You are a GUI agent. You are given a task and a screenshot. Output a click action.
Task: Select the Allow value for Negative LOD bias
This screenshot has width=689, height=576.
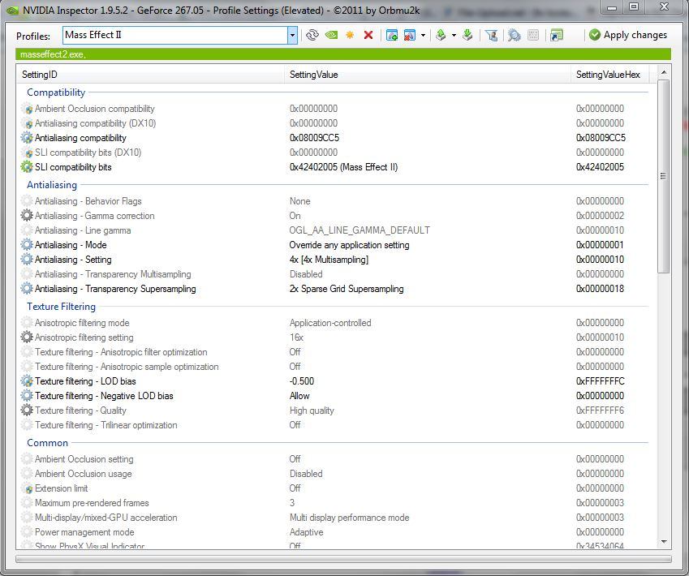point(299,396)
